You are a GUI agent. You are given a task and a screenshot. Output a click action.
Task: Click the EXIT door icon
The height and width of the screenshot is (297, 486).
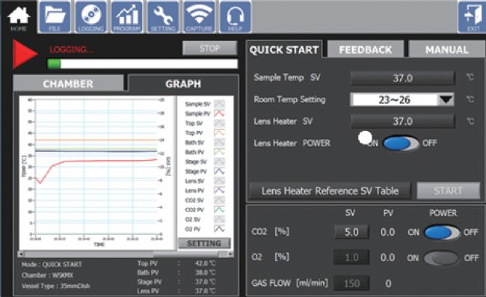(472, 16)
